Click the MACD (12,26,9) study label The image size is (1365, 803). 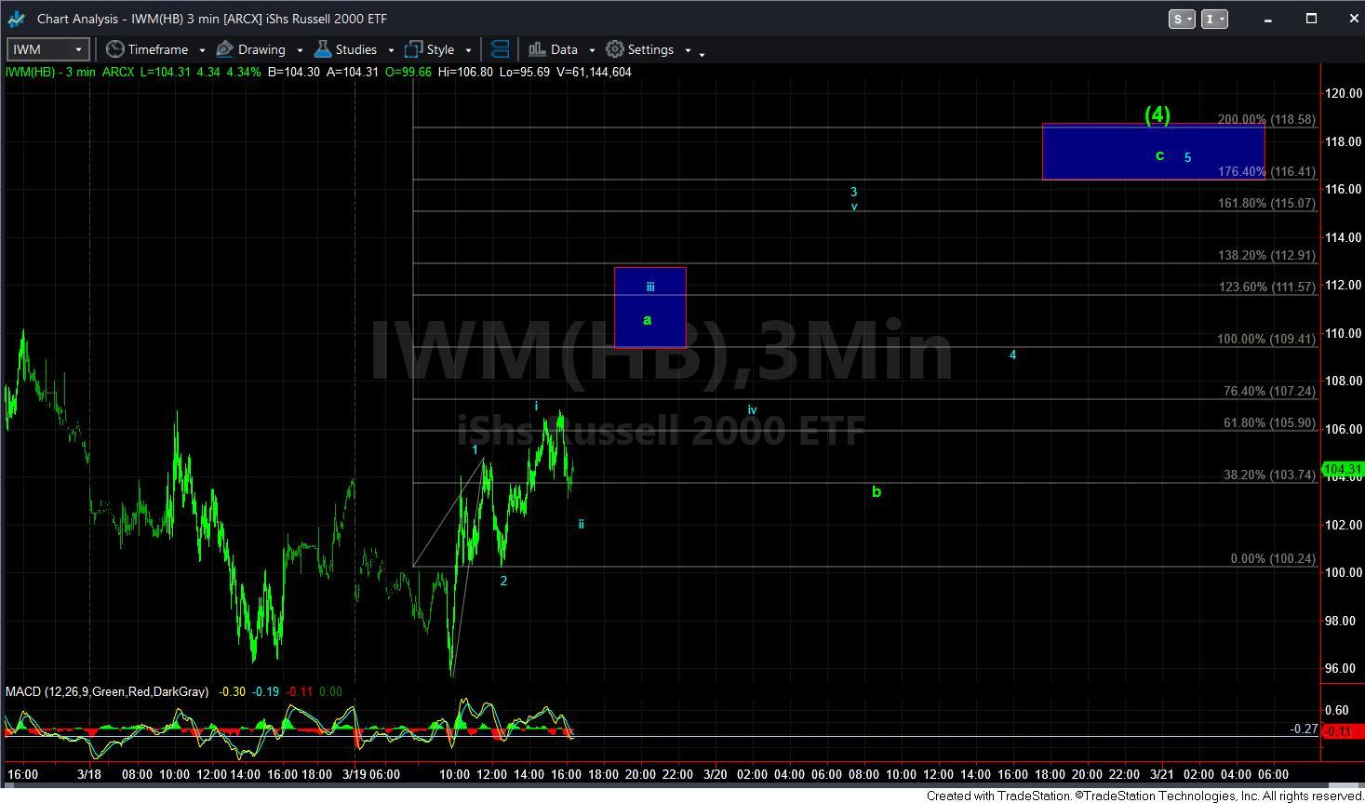[107, 692]
